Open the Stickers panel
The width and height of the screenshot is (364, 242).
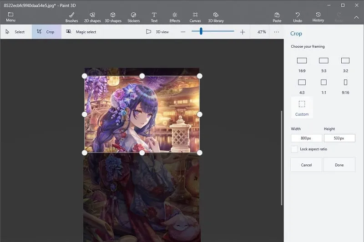tap(133, 17)
